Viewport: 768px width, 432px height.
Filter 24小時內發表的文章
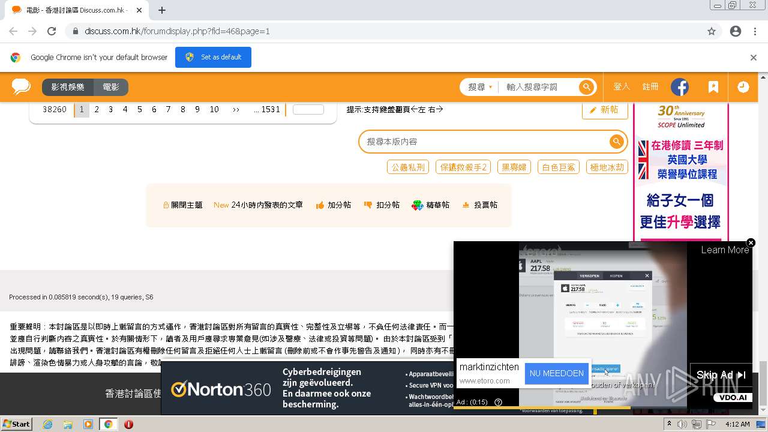click(258, 205)
